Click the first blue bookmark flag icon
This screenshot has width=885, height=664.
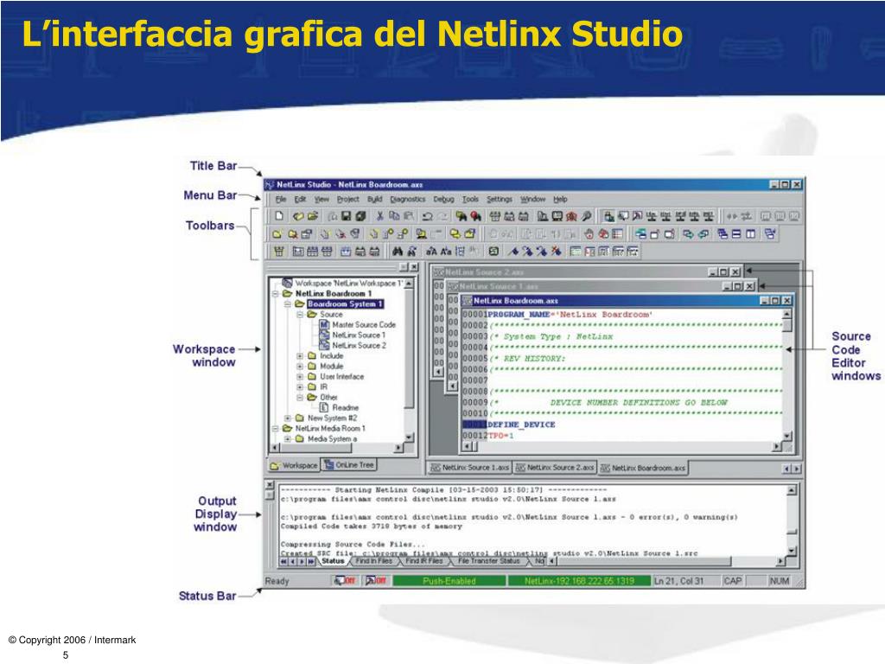[x=513, y=252]
